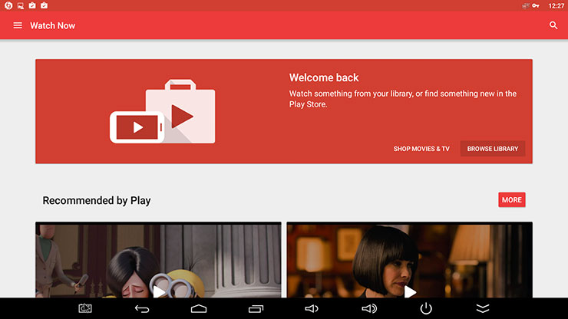Click the Browse Library button
Image resolution: width=568 pixels, height=319 pixels.
(x=493, y=149)
